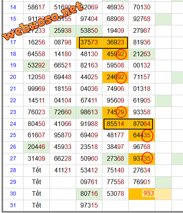Image resolution: width=183 pixels, height=213 pixels.
Task: Select orange cell 74529
Action: click(x=115, y=112)
